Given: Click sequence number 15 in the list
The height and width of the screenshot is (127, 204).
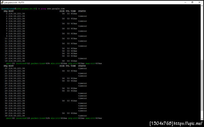Looking at the screenshot, I should (x=6, y=51).
